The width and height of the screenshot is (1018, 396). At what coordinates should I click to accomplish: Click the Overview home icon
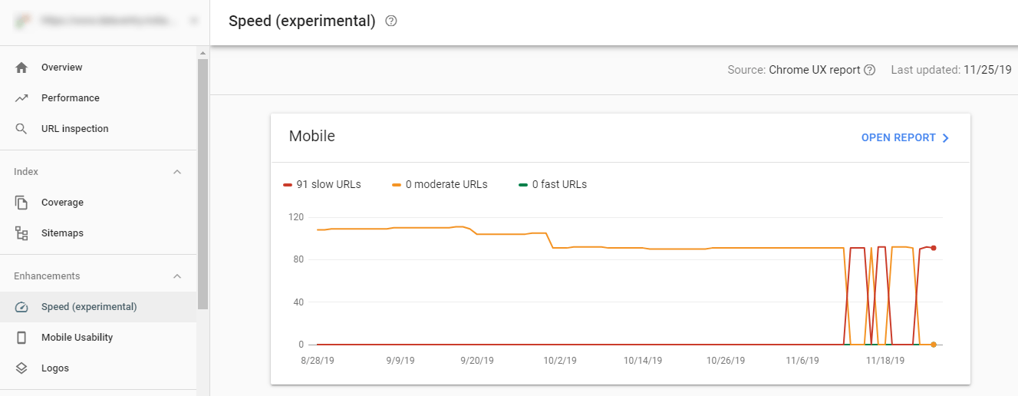21,68
